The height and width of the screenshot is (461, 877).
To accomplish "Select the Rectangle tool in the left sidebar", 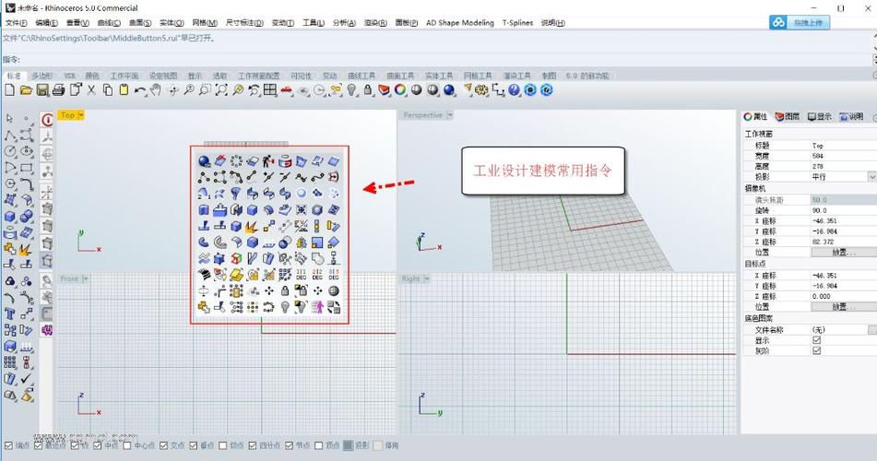I will click(27, 167).
